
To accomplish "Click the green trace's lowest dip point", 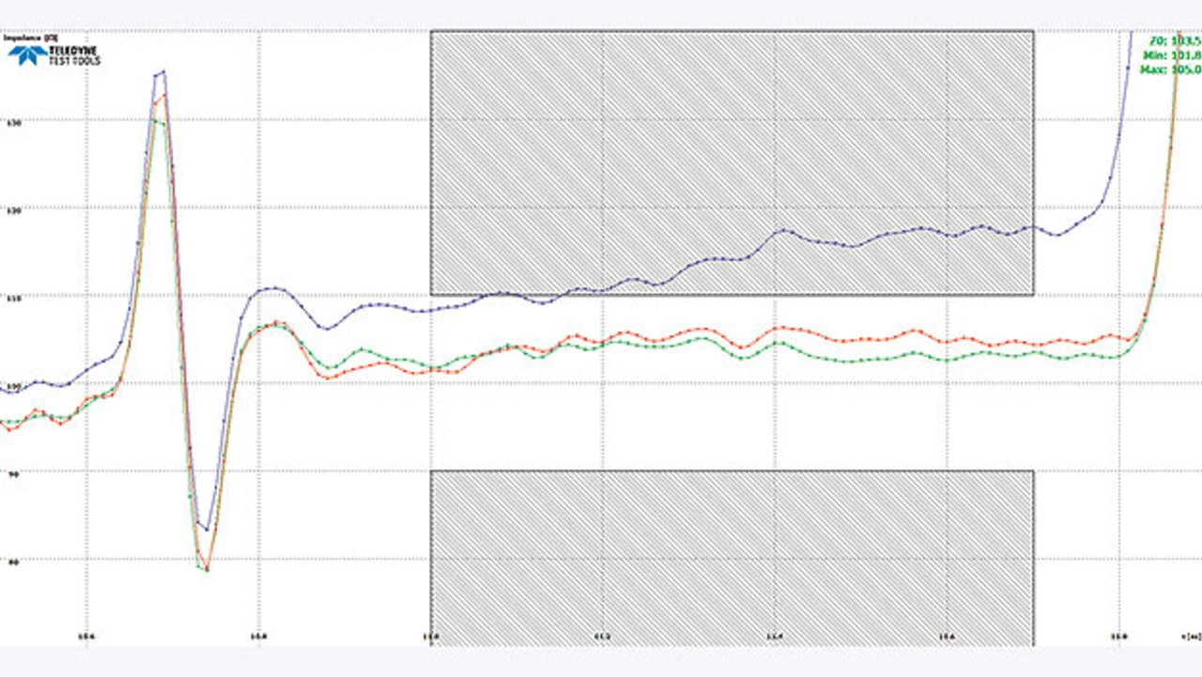I will 206,569.
